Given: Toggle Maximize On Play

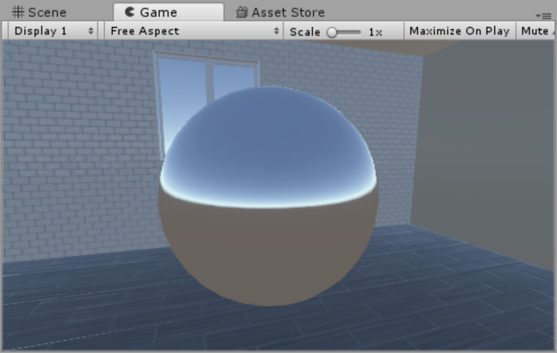Looking at the screenshot, I should pyautogui.click(x=459, y=31).
